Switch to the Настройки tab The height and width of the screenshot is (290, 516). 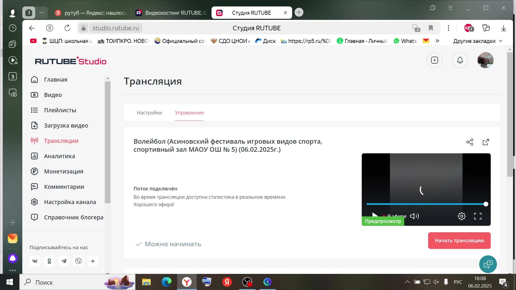149,113
